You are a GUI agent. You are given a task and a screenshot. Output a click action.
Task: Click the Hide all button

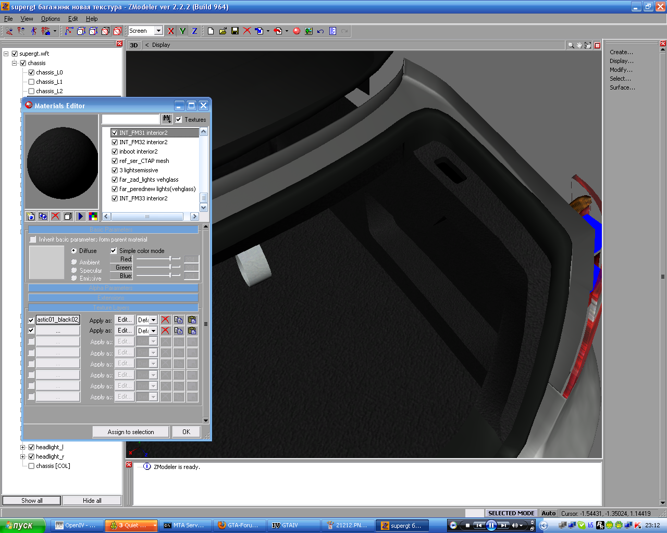(92, 501)
